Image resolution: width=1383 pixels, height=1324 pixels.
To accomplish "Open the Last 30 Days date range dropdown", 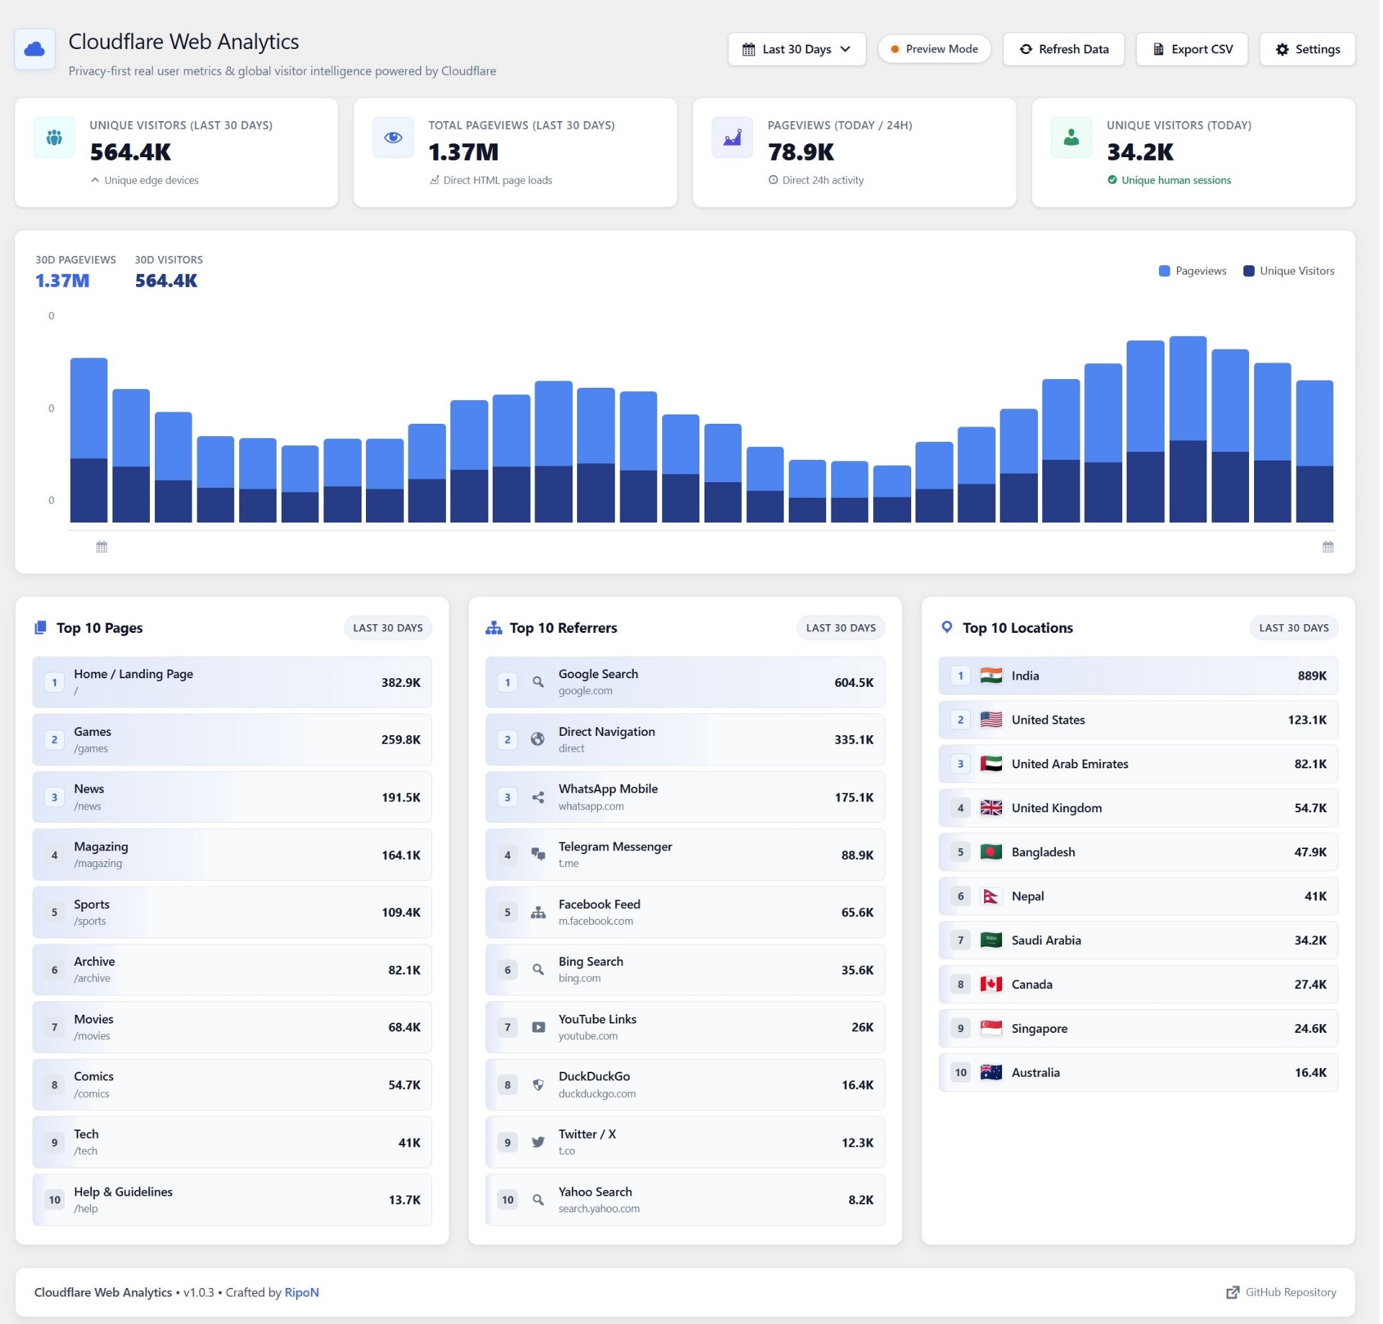I will tap(797, 49).
